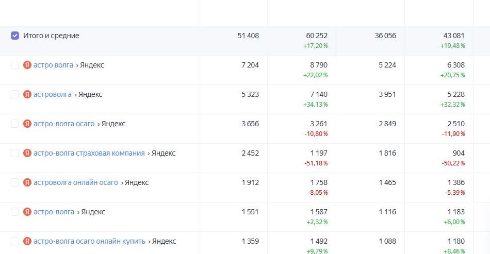Open астро-волга осаго онлайн купить link

[x=89, y=241]
